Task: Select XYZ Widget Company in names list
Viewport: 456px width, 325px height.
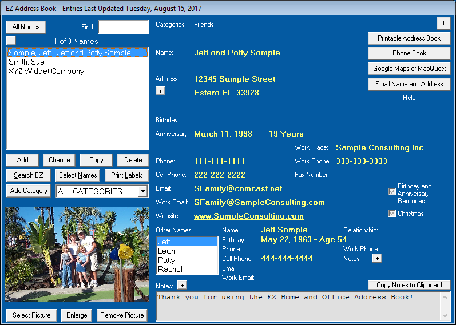Action: (77, 71)
